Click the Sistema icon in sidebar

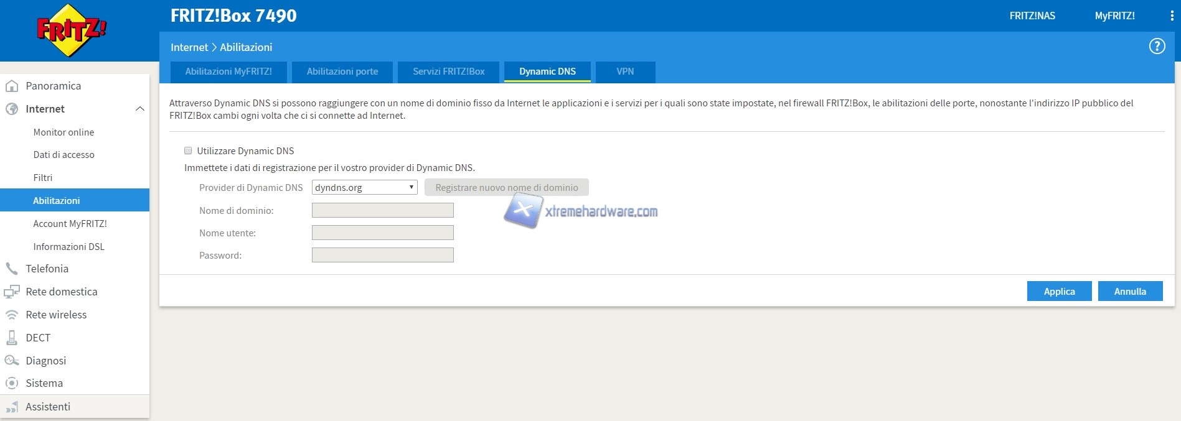[x=12, y=383]
